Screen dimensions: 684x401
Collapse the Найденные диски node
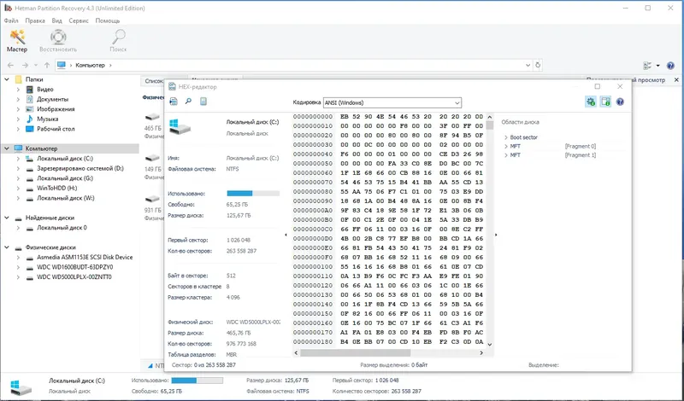[7, 218]
